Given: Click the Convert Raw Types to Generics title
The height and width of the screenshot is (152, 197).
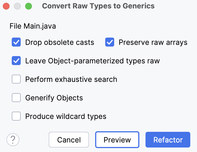Looking at the screenshot, I should [98, 6].
